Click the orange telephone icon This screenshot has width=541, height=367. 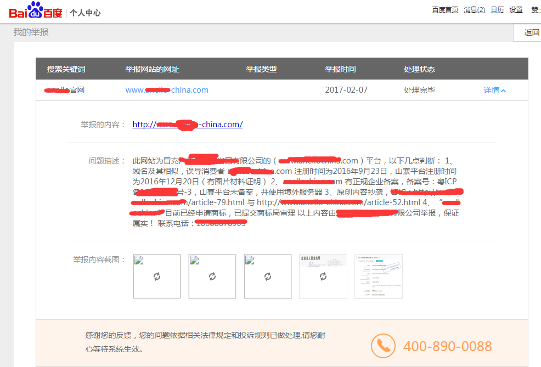[384, 346]
